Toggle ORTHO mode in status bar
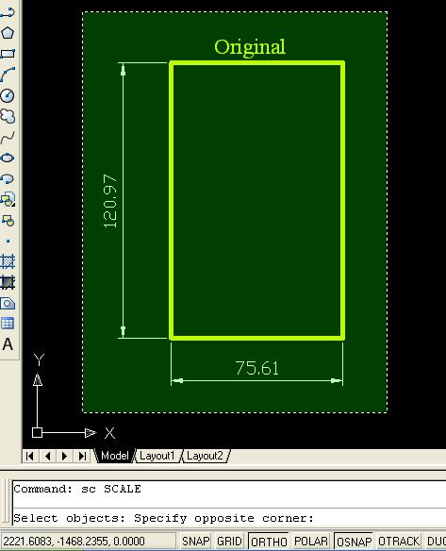Image resolution: width=446 pixels, height=551 pixels. point(269,542)
